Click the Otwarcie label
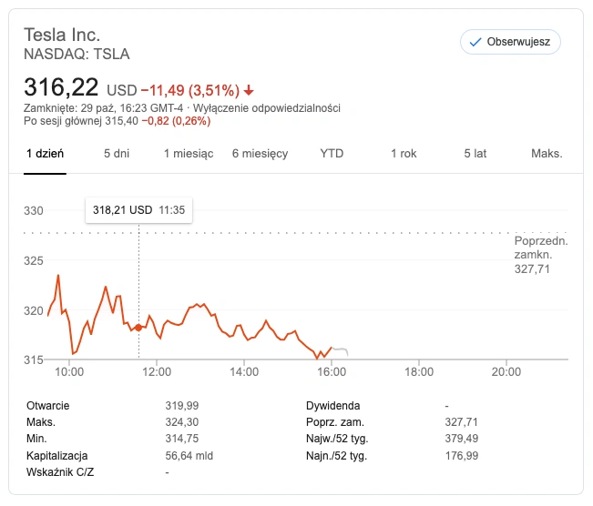This screenshot has width=593, height=506. click(x=48, y=406)
